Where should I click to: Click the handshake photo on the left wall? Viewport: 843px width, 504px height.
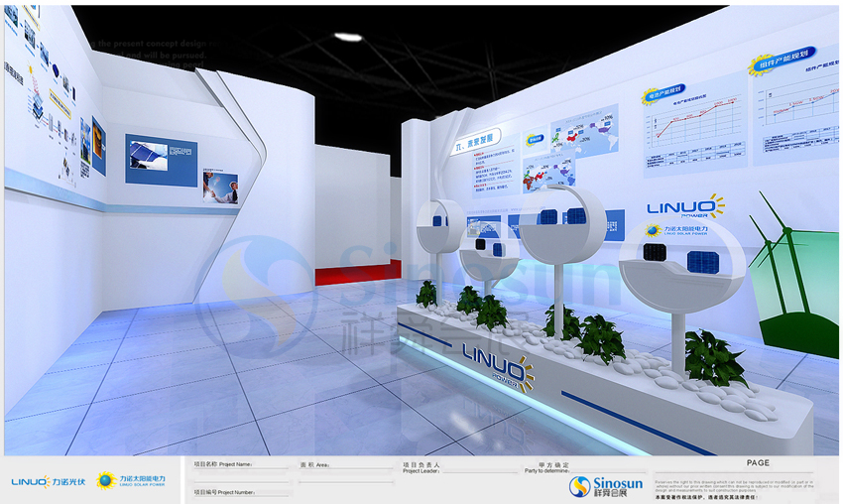[x=220, y=187]
